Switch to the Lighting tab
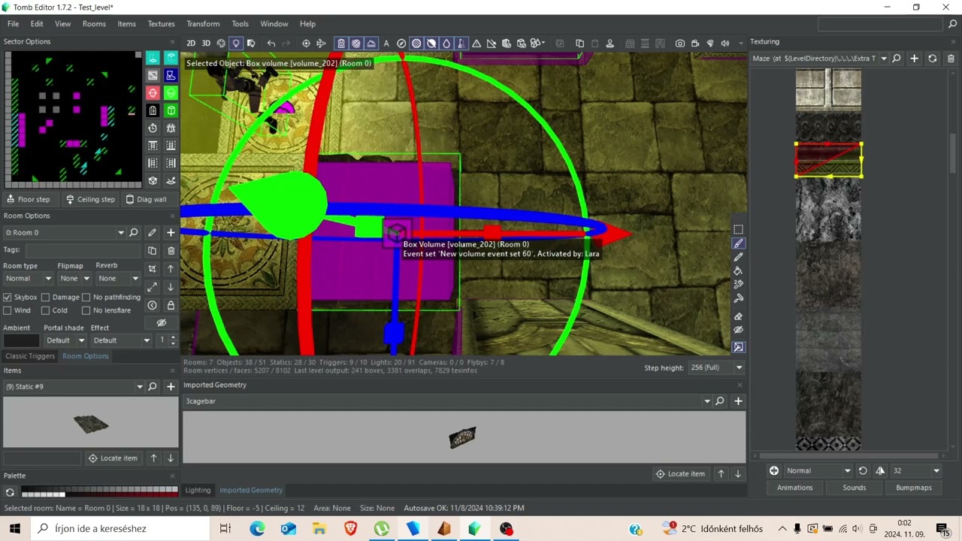 click(x=198, y=490)
